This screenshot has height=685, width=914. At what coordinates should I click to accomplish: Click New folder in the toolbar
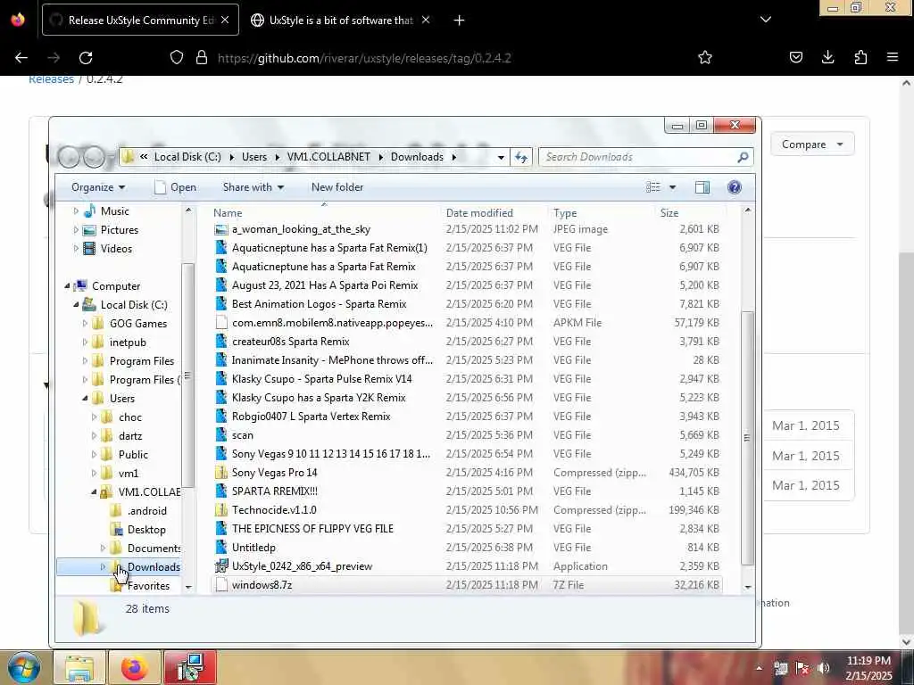337,187
